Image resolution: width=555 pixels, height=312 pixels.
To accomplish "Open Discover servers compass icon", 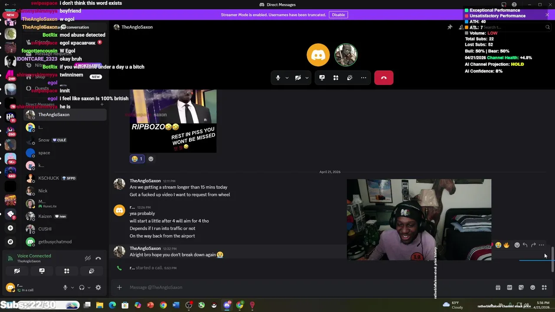I will click(10, 242).
